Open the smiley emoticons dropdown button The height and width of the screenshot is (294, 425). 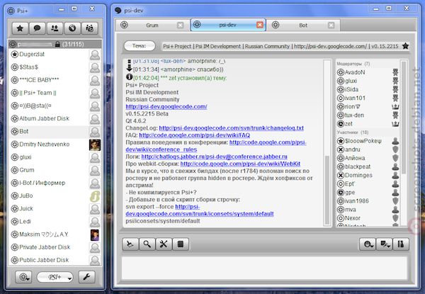tap(368, 244)
